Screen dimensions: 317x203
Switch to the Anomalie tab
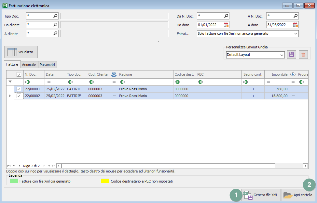[29, 65]
